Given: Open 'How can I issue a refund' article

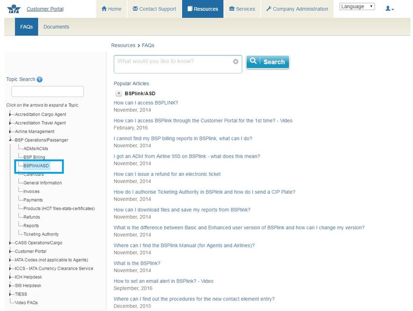Looking at the screenshot, I should click(x=167, y=174).
